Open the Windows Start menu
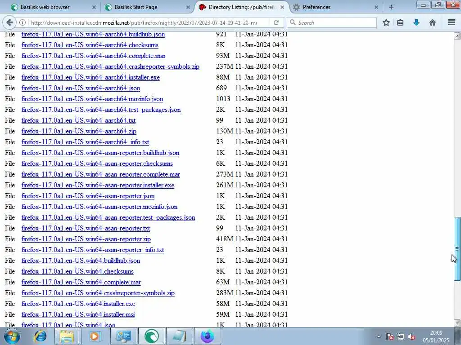 click(12, 336)
